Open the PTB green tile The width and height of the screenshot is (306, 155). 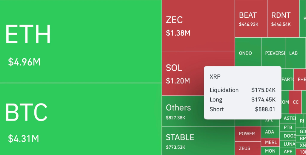(x=288, y=127)
